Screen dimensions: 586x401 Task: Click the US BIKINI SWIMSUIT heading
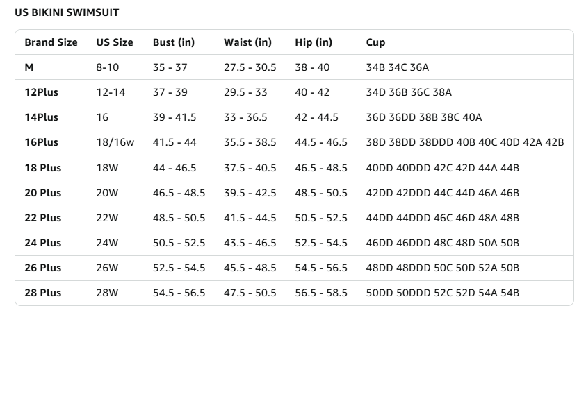[67, 12]
